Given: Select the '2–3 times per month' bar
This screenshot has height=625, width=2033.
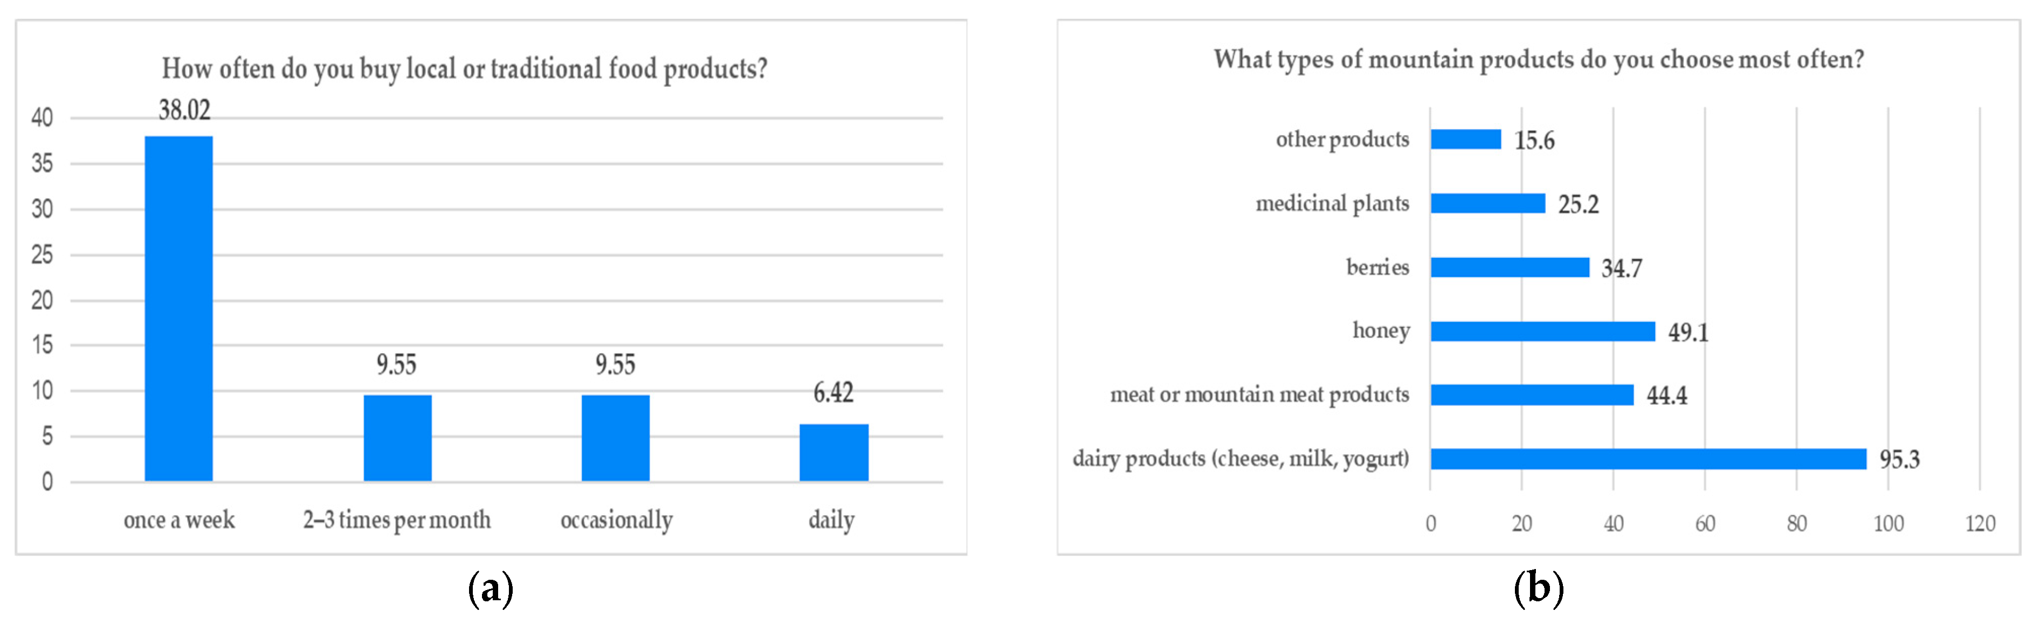Looking at the screenshot, I should 397,438.
